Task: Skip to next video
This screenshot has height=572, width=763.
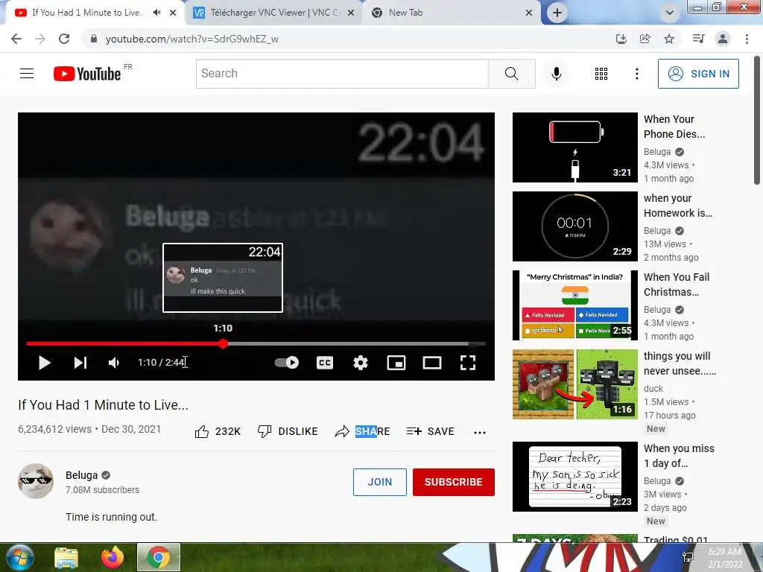Action: (80, 363)
